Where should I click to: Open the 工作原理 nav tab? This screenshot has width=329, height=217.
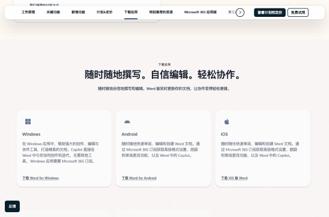pyautogui.click(x=28, y=12)
